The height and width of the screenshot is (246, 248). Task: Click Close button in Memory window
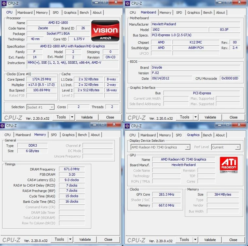(108, 239)
